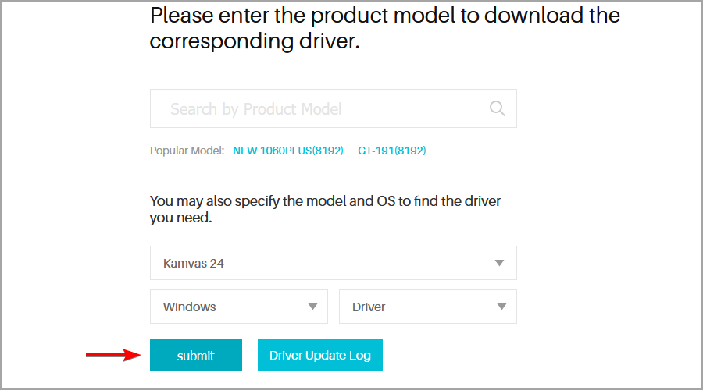The image size is (703, 390).
Task: Click the triangle arrow beside Driver
Action: click(501, 307)
